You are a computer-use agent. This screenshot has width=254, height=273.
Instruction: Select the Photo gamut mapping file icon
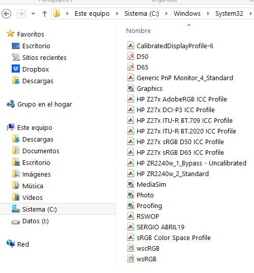pyautogui.click(x=131, y=195)
